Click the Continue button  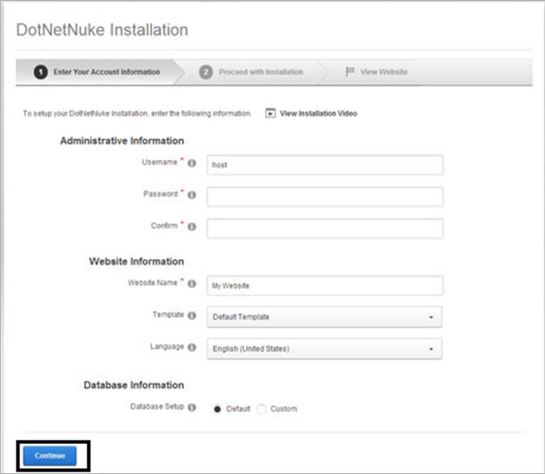click(x=50, y=455)
